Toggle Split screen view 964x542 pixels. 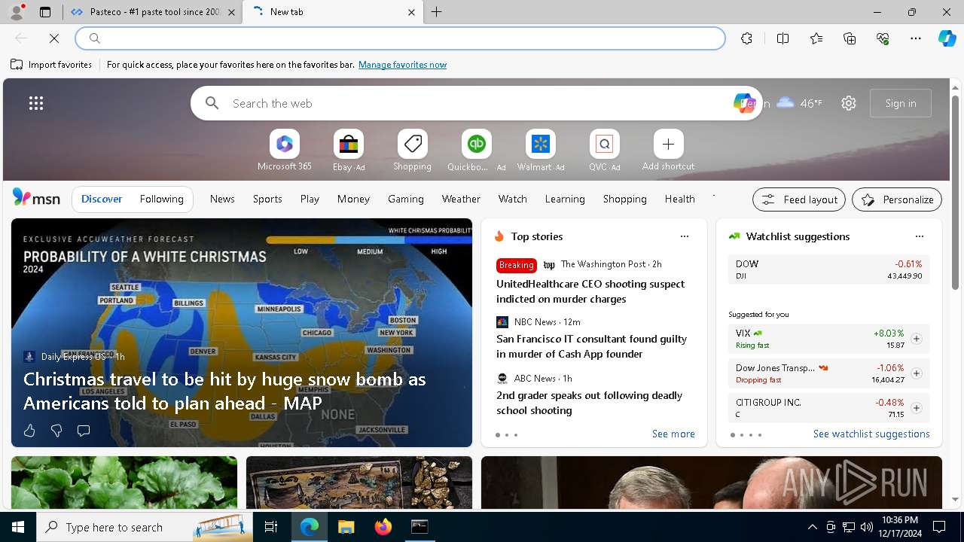(782, 38)
